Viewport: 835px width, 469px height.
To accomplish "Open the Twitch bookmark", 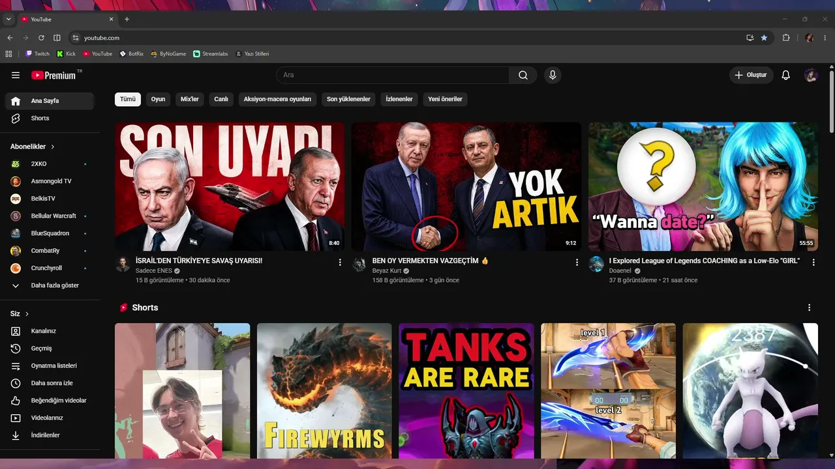I will click(37, 54).
